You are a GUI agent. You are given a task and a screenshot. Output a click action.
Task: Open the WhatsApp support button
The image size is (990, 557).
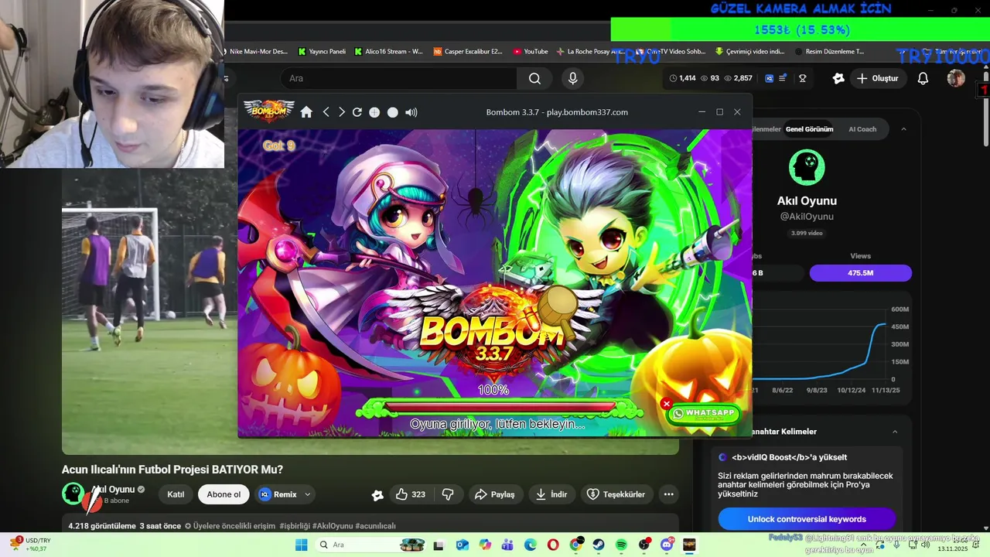703,414
